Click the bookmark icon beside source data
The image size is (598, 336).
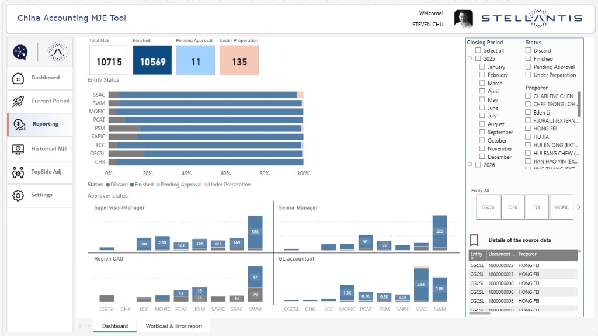(x=474, y=240)
